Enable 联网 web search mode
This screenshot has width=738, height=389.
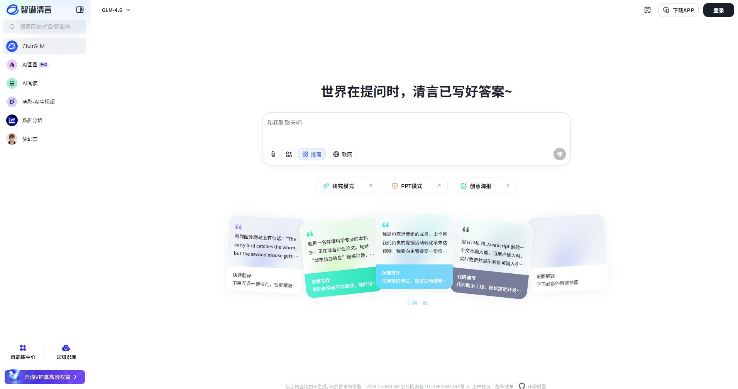pyautogui.click(x=342, y=154)
